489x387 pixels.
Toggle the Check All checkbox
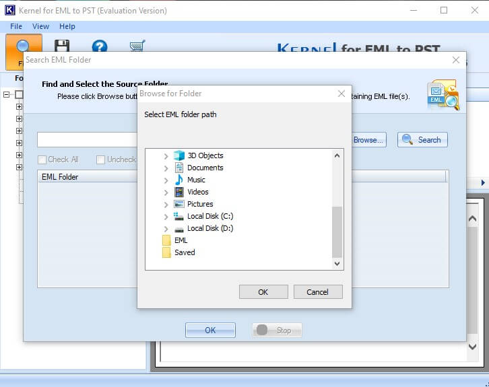coord(42,160)
